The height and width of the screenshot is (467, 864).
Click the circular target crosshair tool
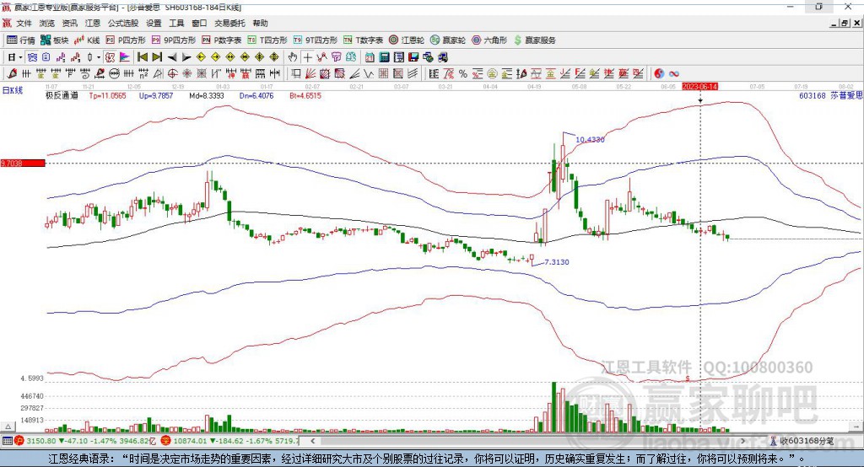coord(172,74)
